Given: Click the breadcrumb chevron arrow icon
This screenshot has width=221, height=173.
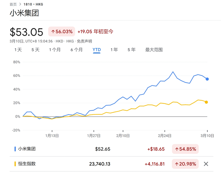Looking at the screenshot, I should tap(20, 4).
